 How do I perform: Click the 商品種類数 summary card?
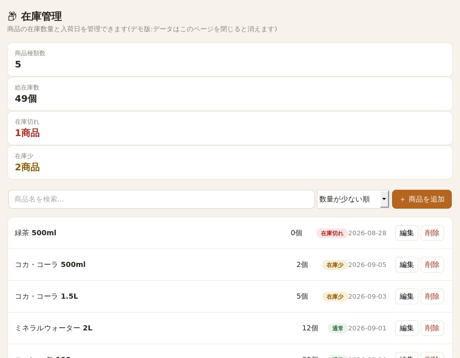point(230,60)
